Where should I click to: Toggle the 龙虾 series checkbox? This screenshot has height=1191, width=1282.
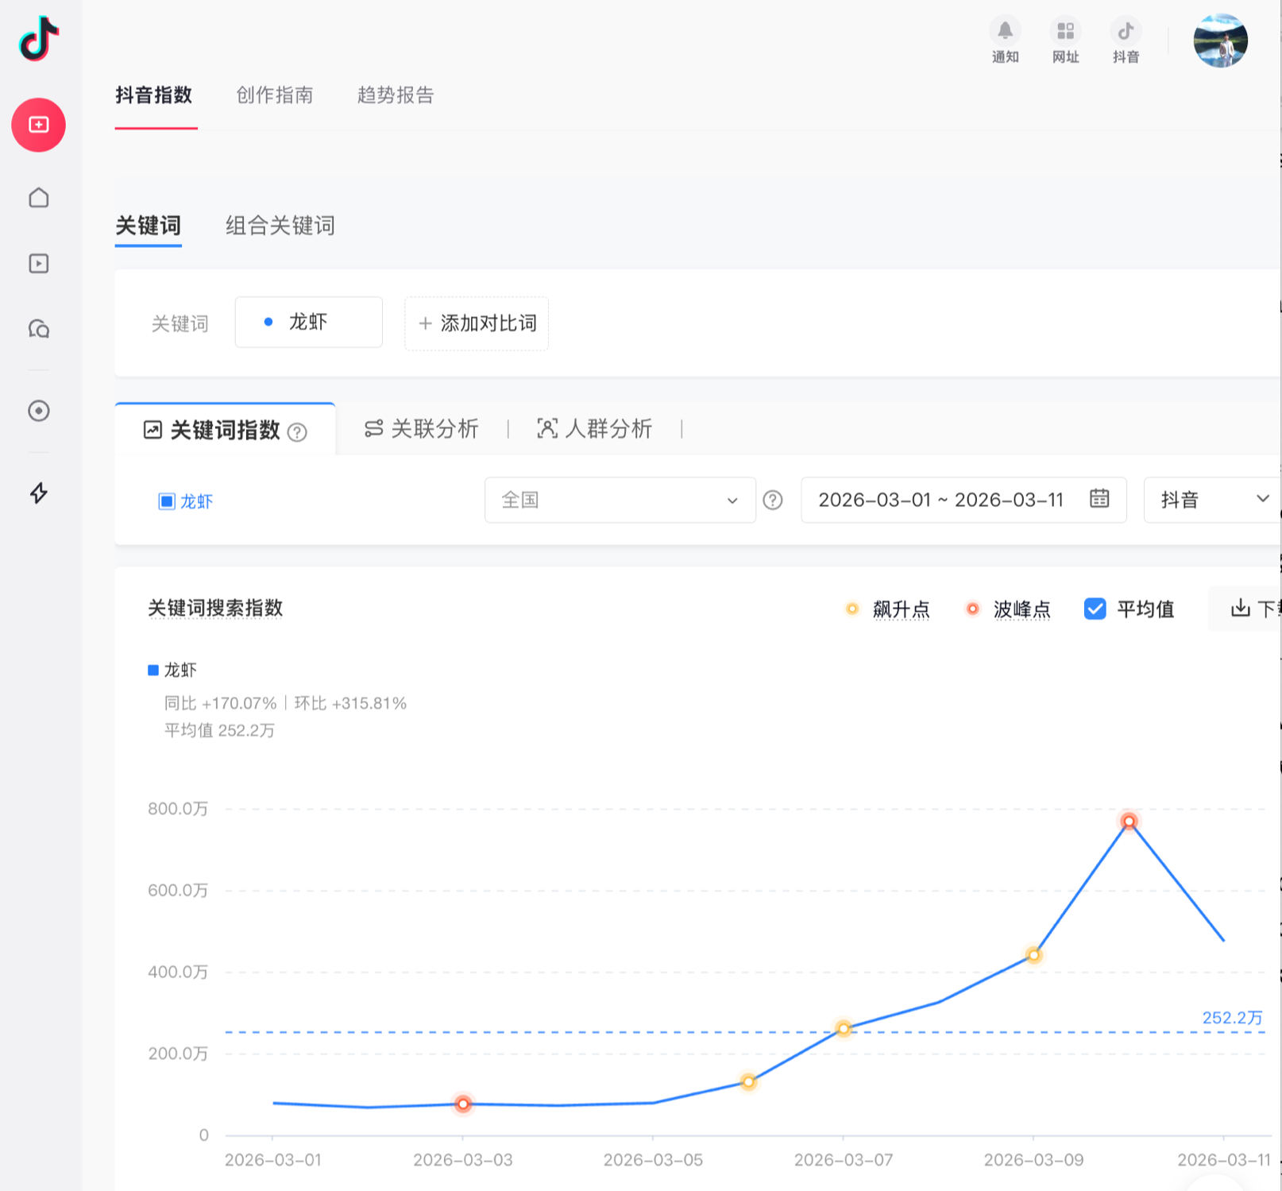[x=167, y=501]
